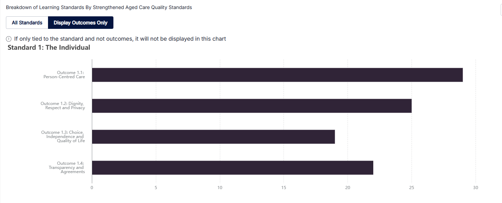Click the Outcome 1.2 Dignity, Respect and Privacy bar

[x=252, y=106]
